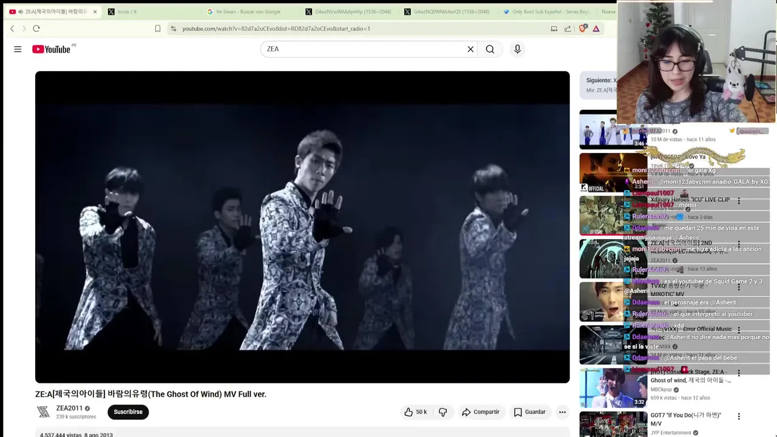Viewport: 777px width, 437px height.
Task: Click the video title The Ghost Of Wind
Action: pyautogui.click(x=151, y=395)
